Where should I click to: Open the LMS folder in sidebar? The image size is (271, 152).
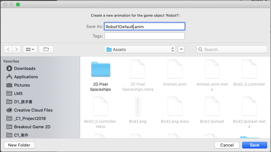pyautogui.click(x=19, y=93)
